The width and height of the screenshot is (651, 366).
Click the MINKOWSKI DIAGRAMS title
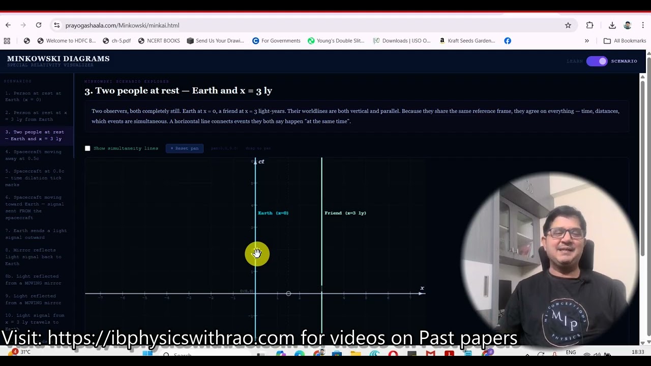tap(58, 58)
